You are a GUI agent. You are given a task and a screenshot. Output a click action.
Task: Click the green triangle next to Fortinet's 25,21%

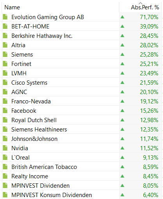(x=122, y=64)
